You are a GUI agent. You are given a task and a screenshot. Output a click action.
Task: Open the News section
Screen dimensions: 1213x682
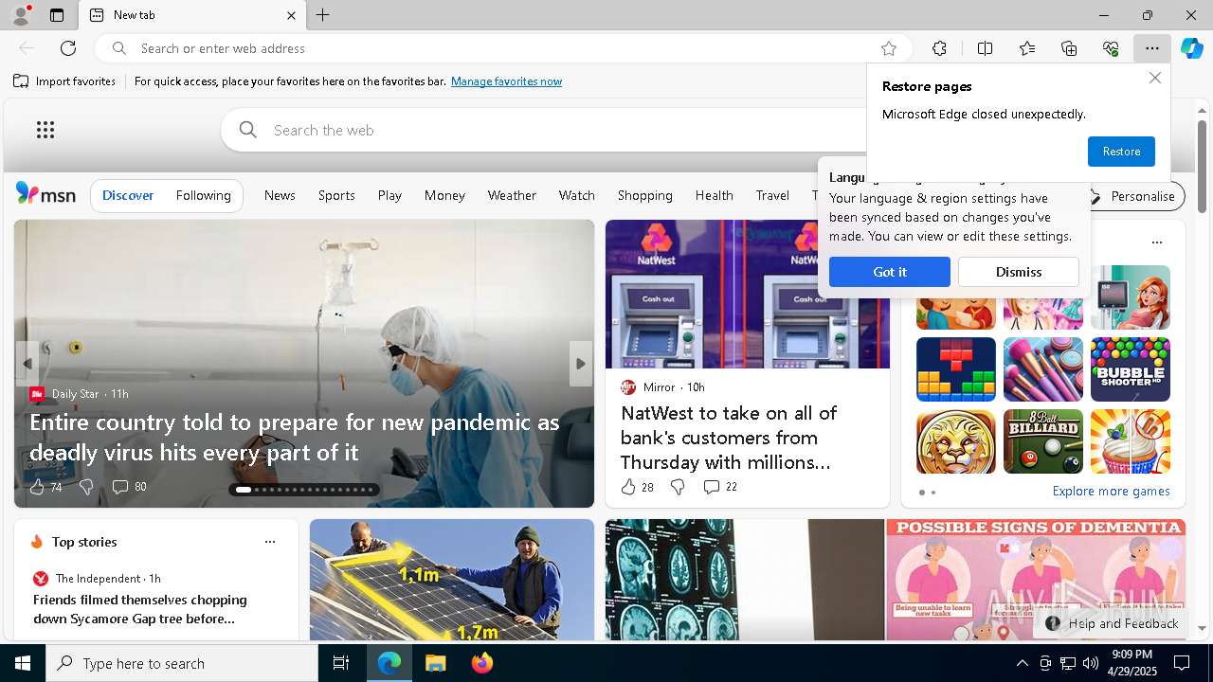tap(280, 195)
